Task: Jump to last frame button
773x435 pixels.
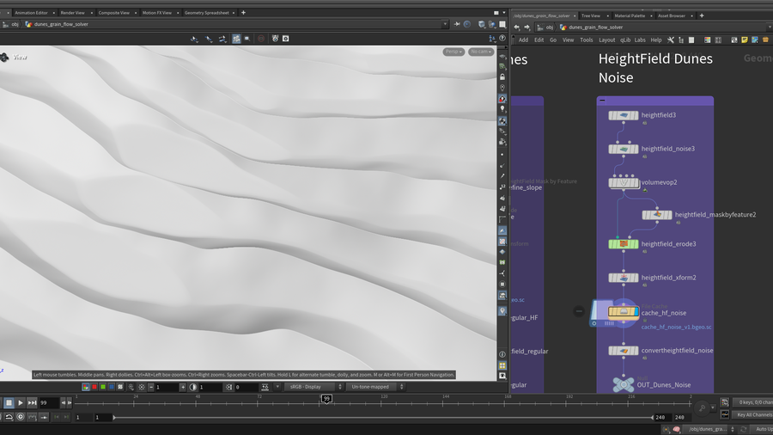Action: [x=33, y=402]
